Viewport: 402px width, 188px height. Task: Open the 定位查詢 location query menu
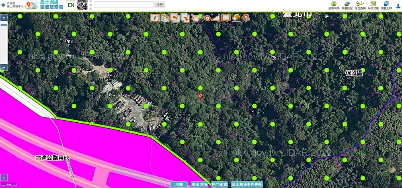360,5
